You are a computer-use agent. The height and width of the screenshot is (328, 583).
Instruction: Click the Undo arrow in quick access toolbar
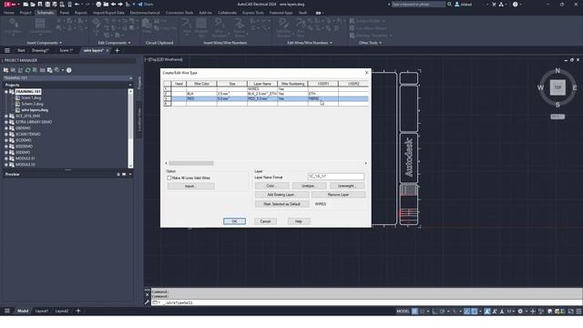pos(77,4)
